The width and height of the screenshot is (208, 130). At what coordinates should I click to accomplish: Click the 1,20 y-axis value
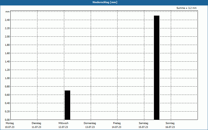pyautogui.click(x=7, y=70)
